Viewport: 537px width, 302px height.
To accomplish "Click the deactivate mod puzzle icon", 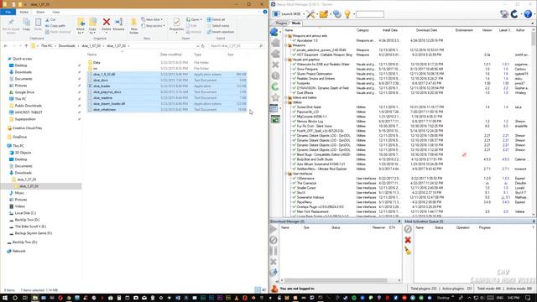I will point(275,54).
